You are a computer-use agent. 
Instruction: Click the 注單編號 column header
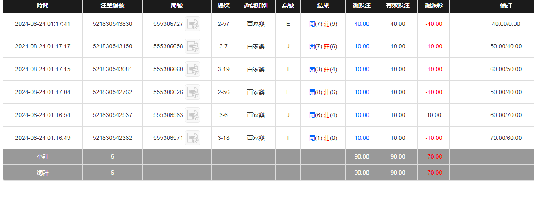click(x=112, y=6)
